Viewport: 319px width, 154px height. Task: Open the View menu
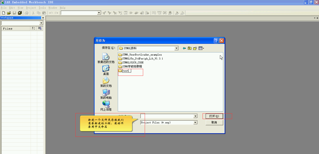pos(20,8)
